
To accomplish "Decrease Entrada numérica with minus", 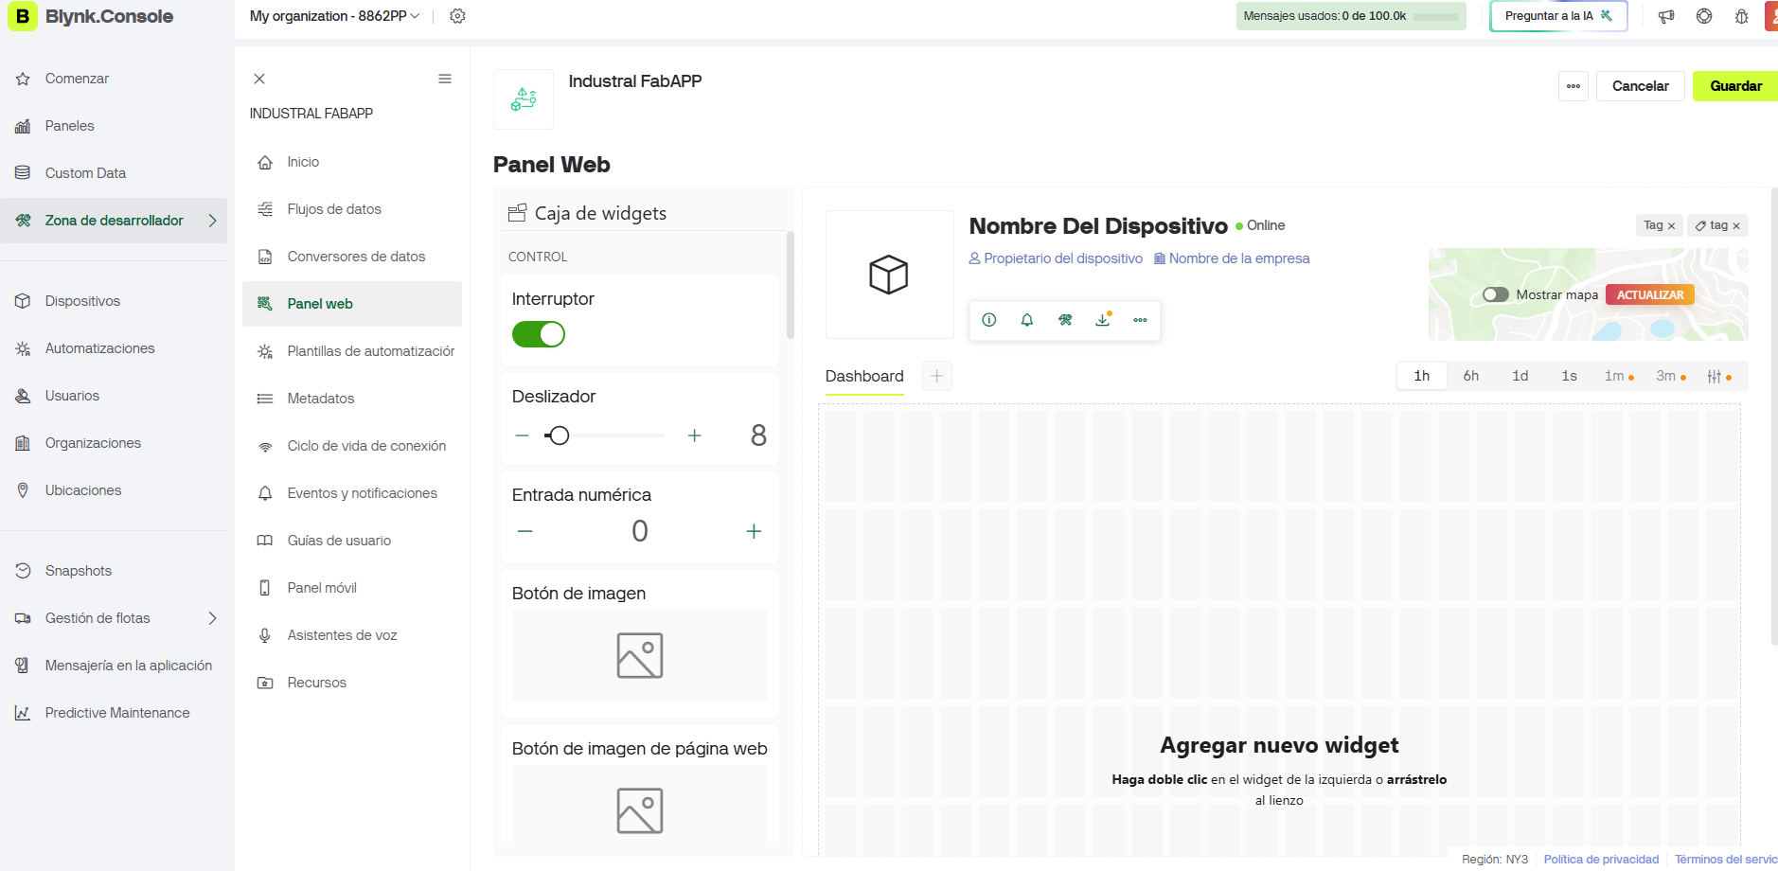I will coord(525,531).
